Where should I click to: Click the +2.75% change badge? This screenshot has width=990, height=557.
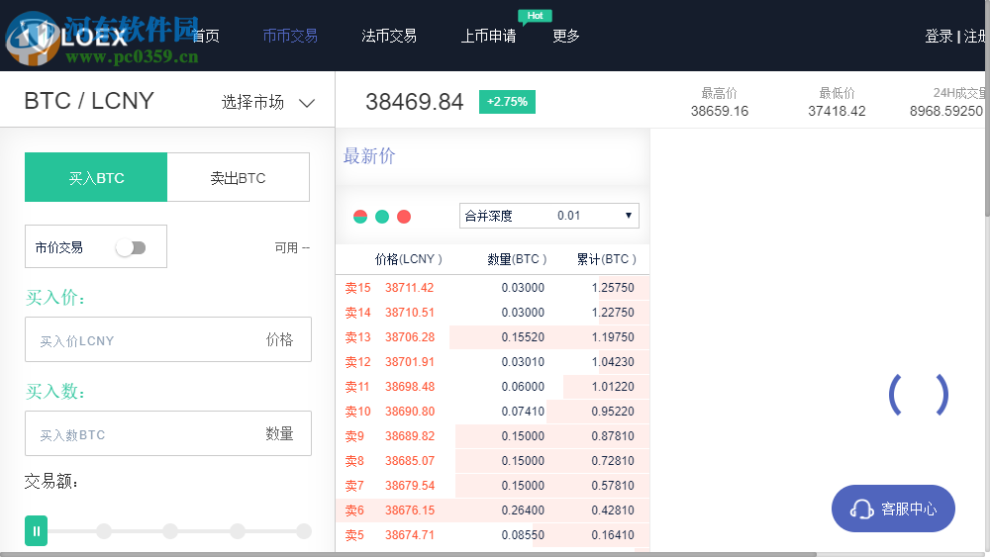(507, 102)
